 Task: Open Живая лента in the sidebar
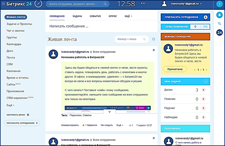pos(16,17)
